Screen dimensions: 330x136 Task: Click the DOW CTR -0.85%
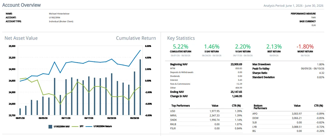[x=320, y=118]
